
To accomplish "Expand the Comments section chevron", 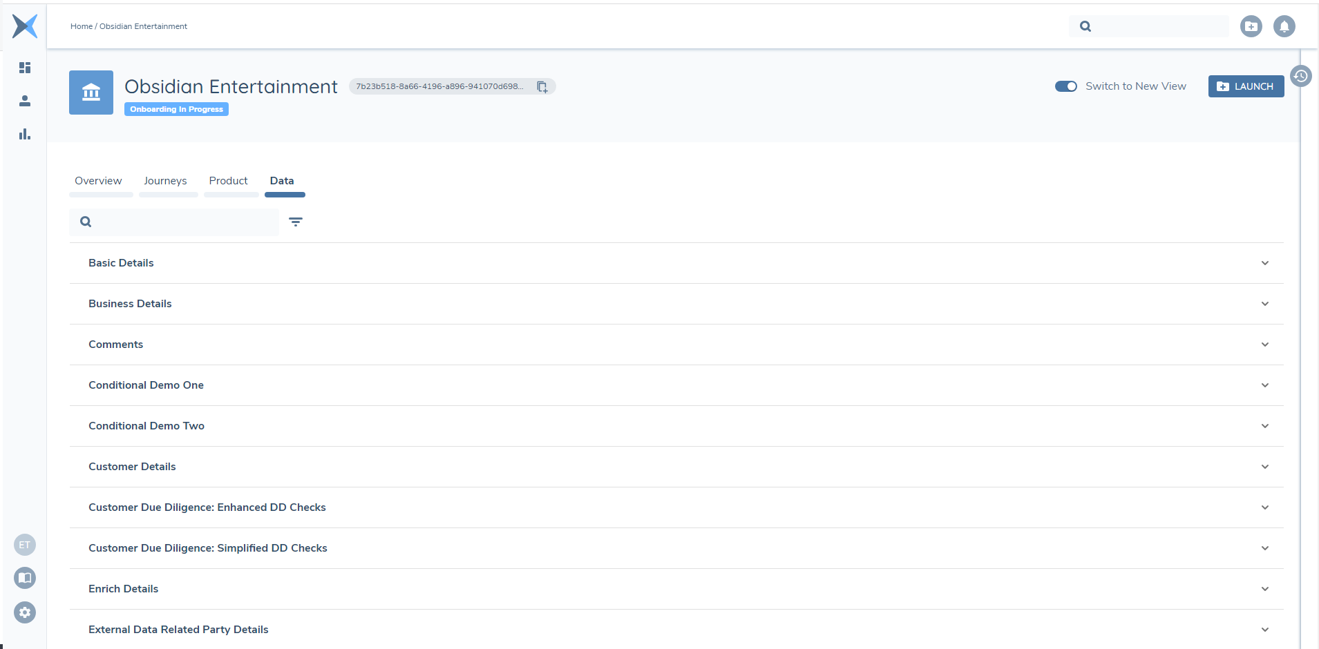I will click(1264, 345).
